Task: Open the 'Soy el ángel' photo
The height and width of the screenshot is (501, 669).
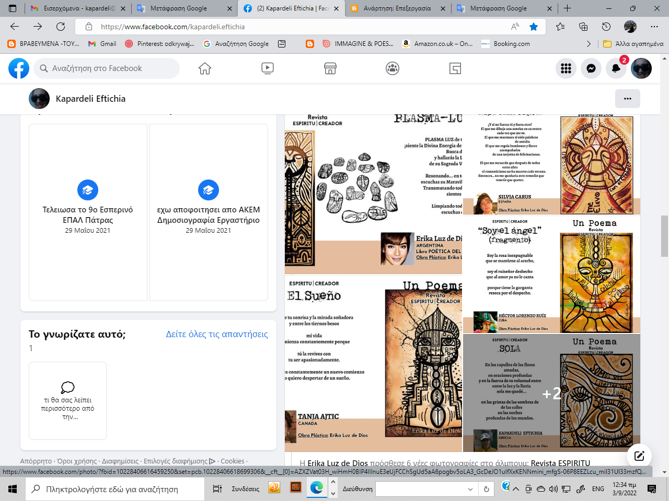Action: point(551,274)
